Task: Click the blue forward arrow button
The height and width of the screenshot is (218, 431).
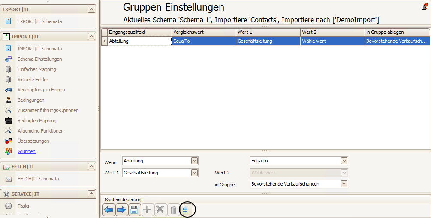Action: click(121, 210)
